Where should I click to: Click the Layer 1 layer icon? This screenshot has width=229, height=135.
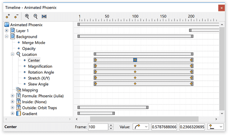(13, 30)
